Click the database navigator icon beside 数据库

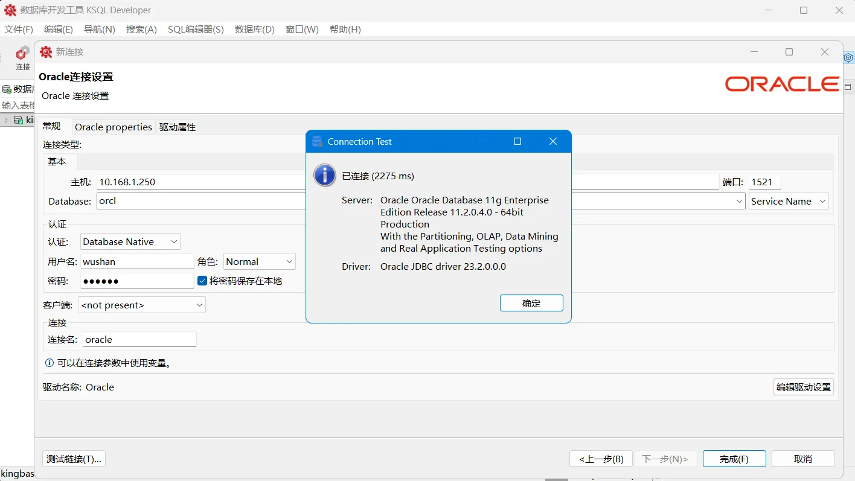coord(5,89)
